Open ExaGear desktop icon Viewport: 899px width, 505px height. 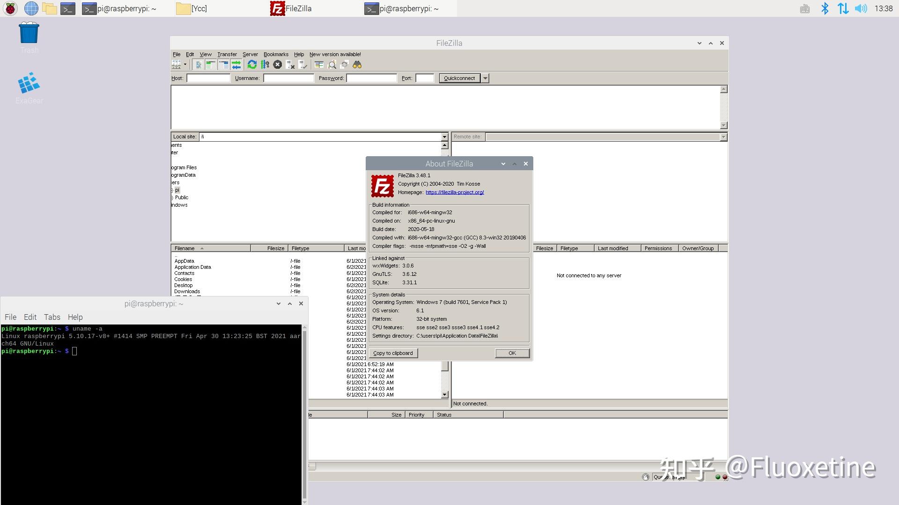pos(29,88)
